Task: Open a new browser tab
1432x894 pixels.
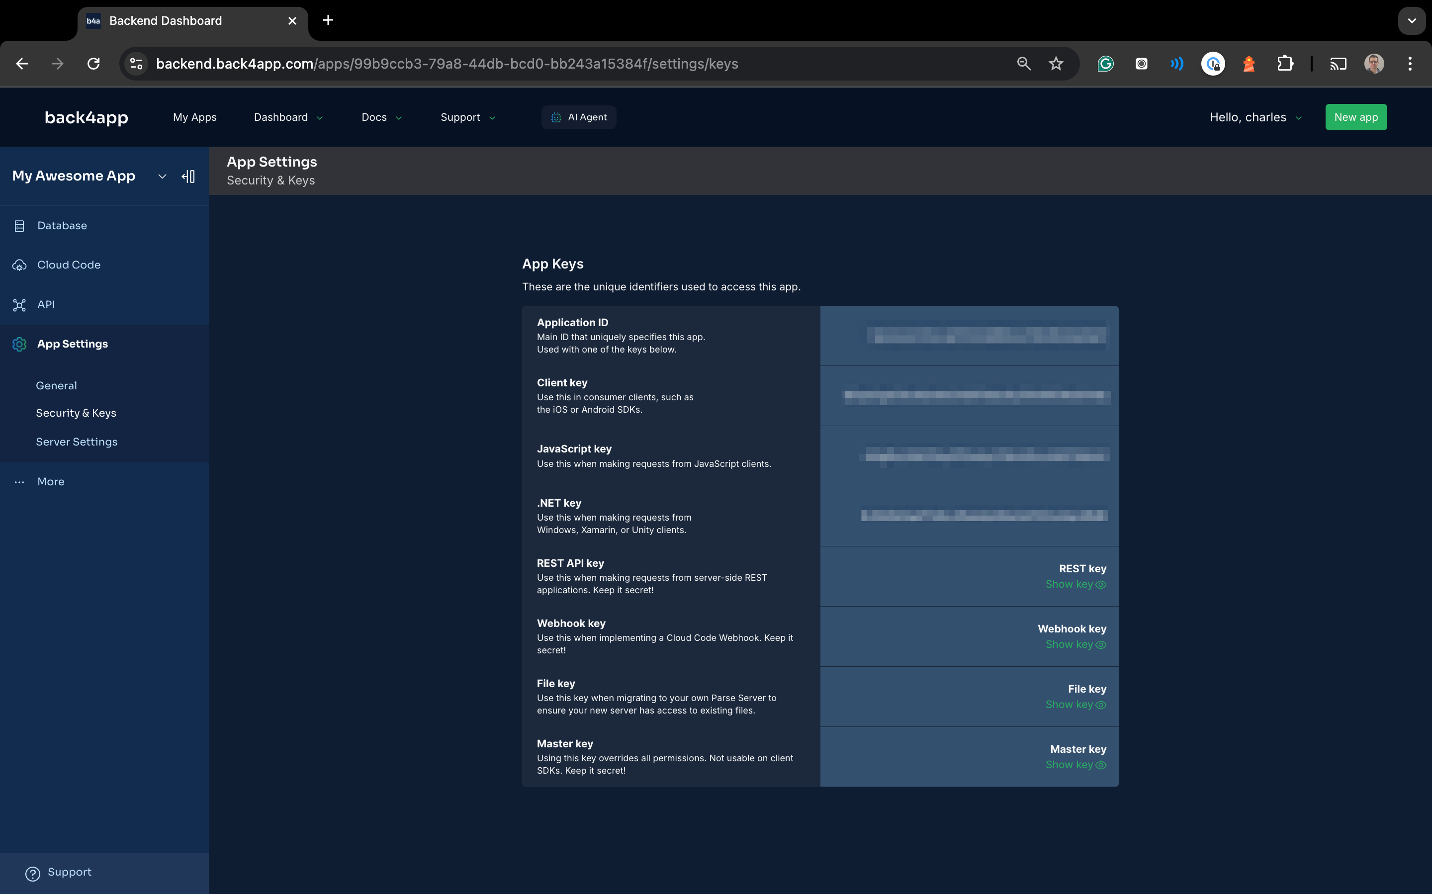Action: [x=328, y=21]
